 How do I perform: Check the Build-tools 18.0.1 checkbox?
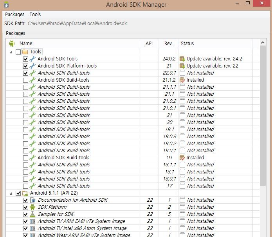tap(25, 179)
